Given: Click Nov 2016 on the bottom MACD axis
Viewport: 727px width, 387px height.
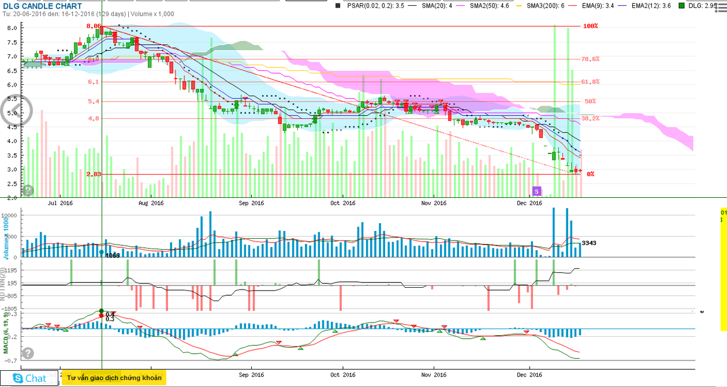Looking at the screenshot, I should pos(434,374).
